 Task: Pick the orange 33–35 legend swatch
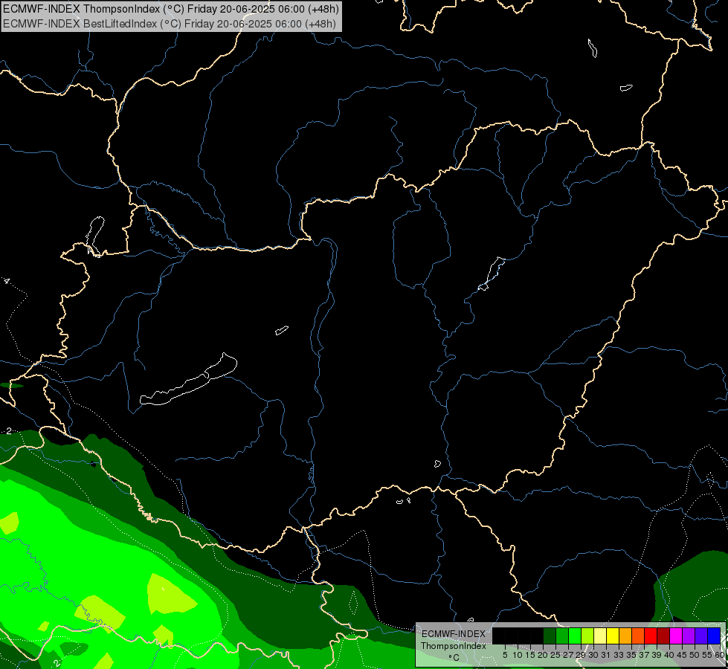(625, 636)
